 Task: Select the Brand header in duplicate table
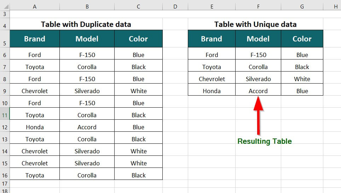pyautogui.click(x=35, y=39)
